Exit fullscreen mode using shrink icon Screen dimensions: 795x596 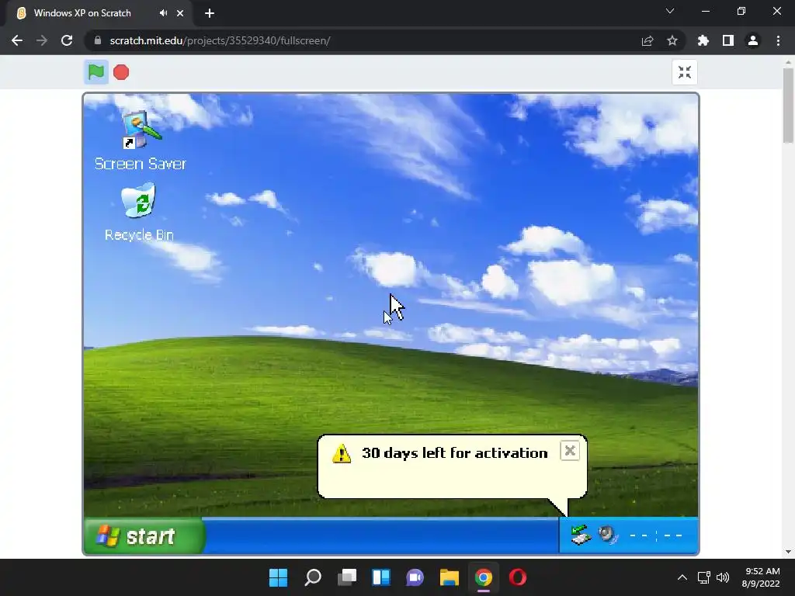tap(685, 72)
